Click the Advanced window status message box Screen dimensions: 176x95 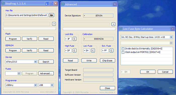click(x=86, y=24)
